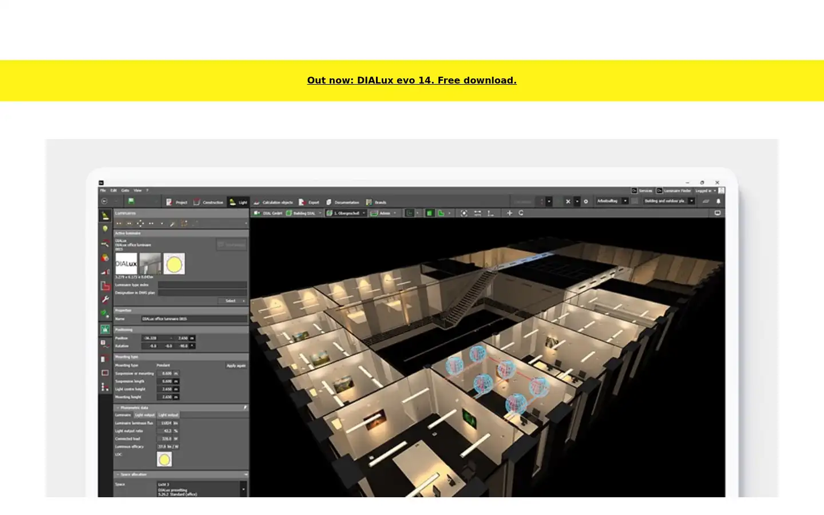Open the Logged in account dropdown
The height and width of the screenshot is (515, 824).
point(706,191)
